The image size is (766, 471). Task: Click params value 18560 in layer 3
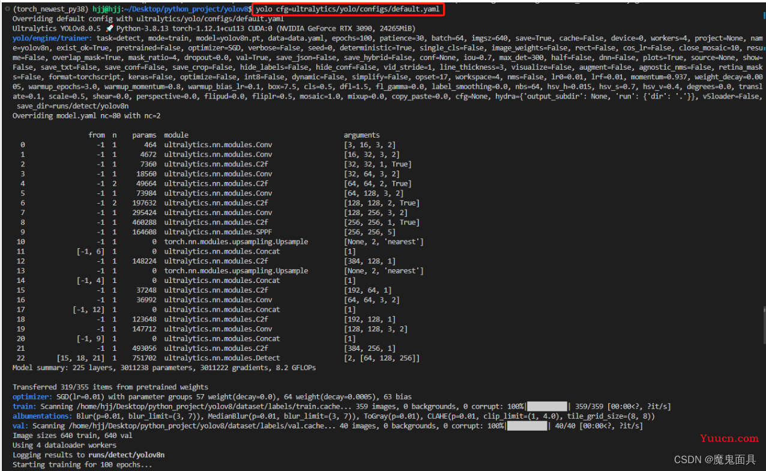[146, 174]
